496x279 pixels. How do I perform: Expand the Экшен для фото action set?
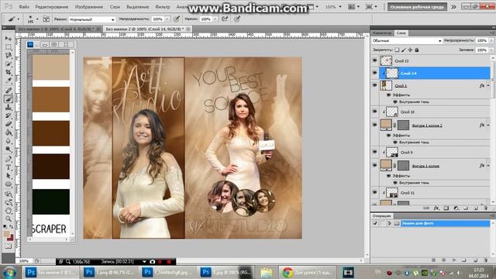[389, 223]
